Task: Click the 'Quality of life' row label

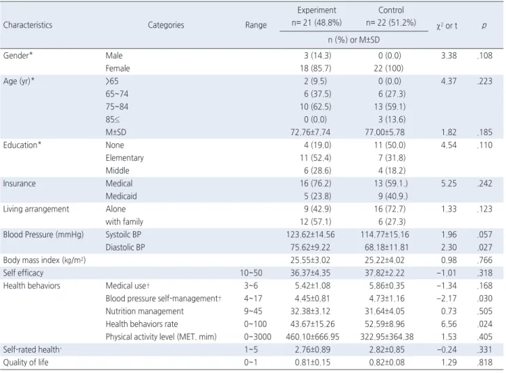Action: click(26, 363)
